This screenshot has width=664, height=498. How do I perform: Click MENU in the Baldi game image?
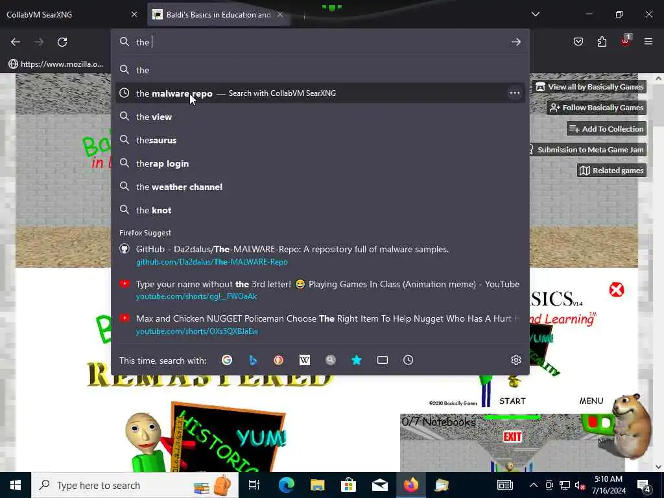[591, 401]
